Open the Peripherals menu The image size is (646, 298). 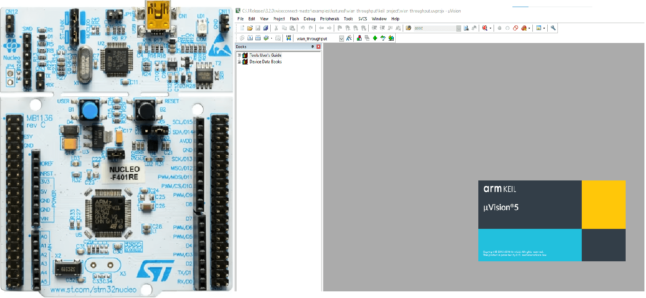click(329, 19)
